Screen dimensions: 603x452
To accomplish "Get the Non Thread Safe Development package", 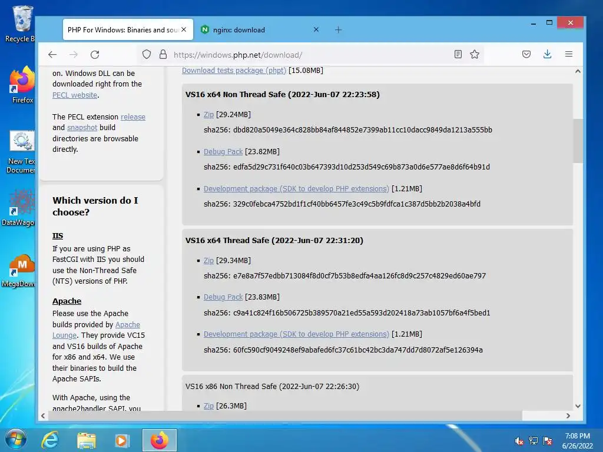I will (296, 189).
